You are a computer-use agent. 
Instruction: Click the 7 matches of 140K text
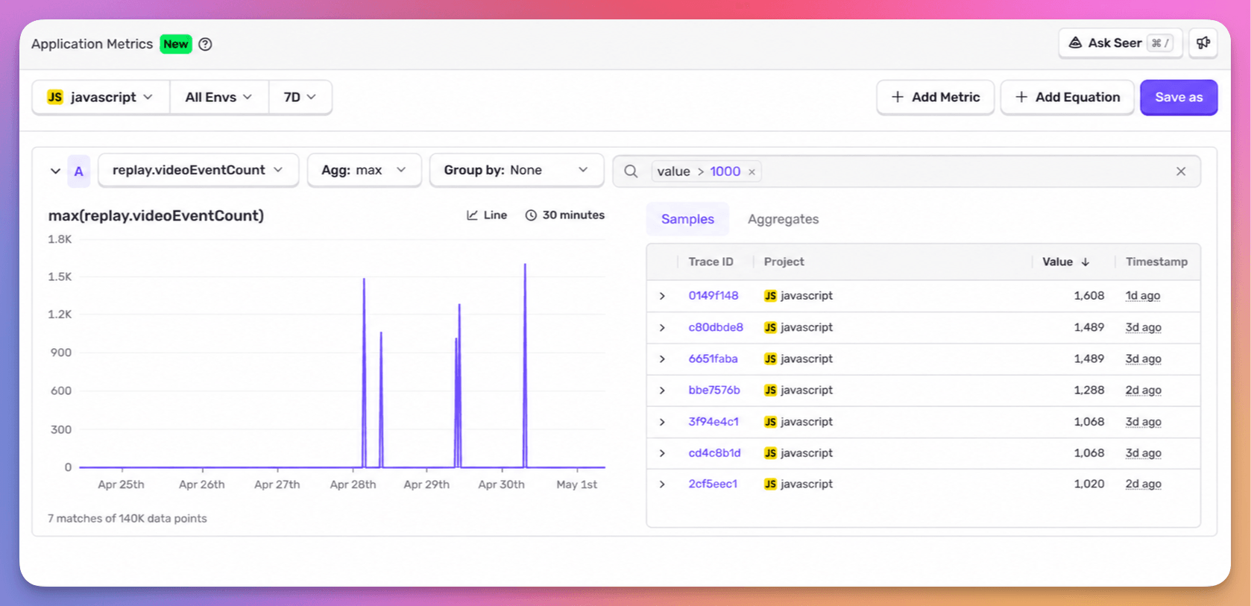tap(127, 518)
